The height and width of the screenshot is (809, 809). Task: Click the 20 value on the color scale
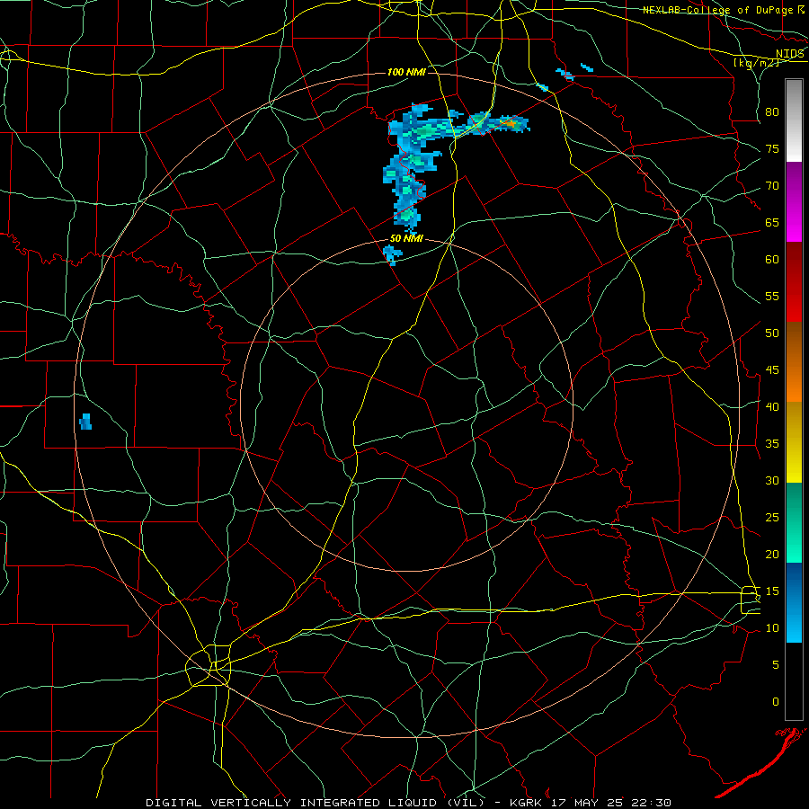tap(772, 554)
